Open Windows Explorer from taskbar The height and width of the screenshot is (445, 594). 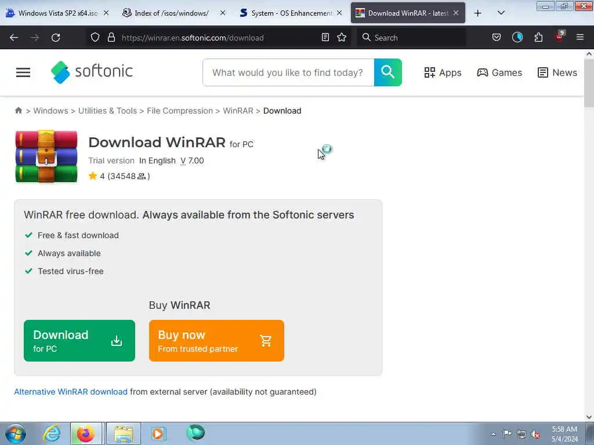pyautogui.click(x=124, y=433)
